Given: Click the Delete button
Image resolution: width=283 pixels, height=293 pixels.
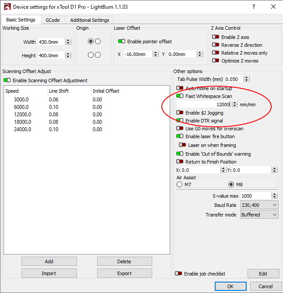Looking at the screenshot, I should (x=125, y=261).
